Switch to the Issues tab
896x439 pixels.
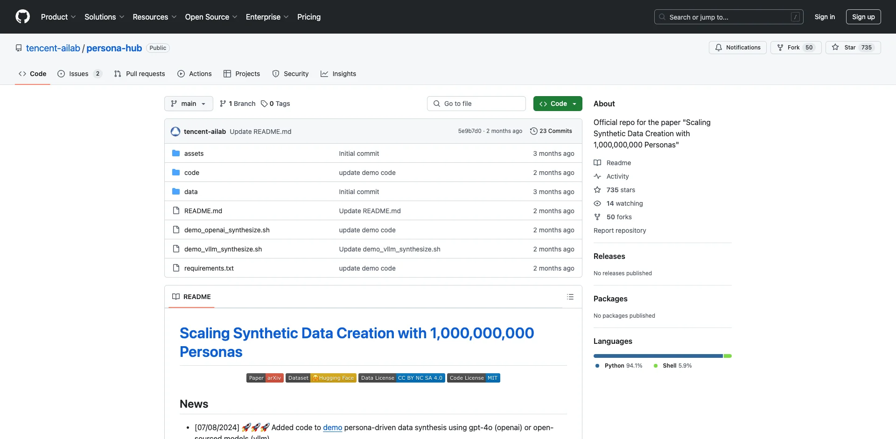click(79, 74)
